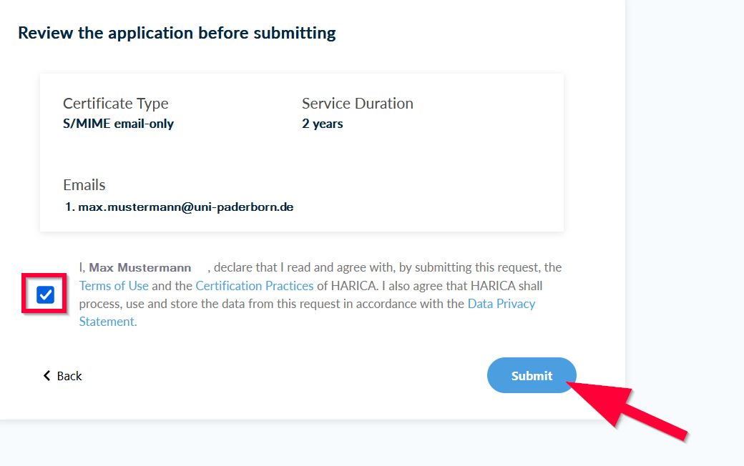Select the S/MIME email-only value

(x=119, y=124)
